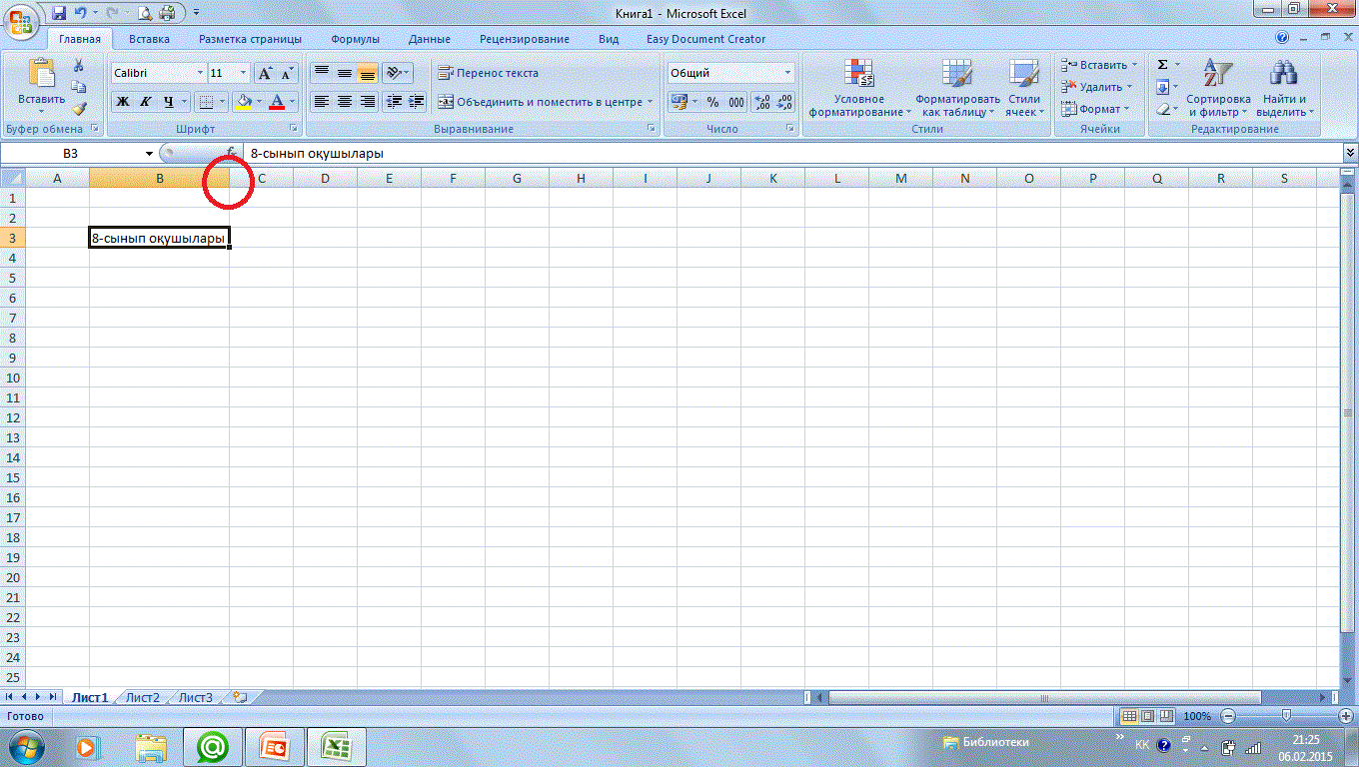Adjust the zoom slider
Image resolution: width=1359 pixels, height=767 pixels.
[1286, 716]
